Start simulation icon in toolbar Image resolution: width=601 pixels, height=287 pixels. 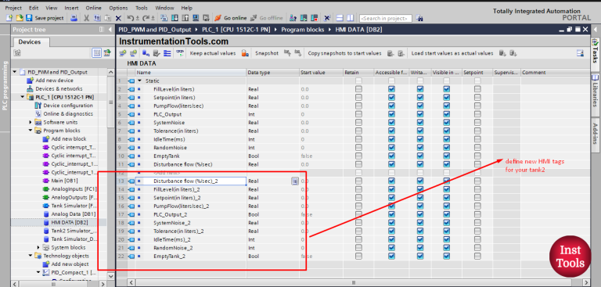pos(196,18)
